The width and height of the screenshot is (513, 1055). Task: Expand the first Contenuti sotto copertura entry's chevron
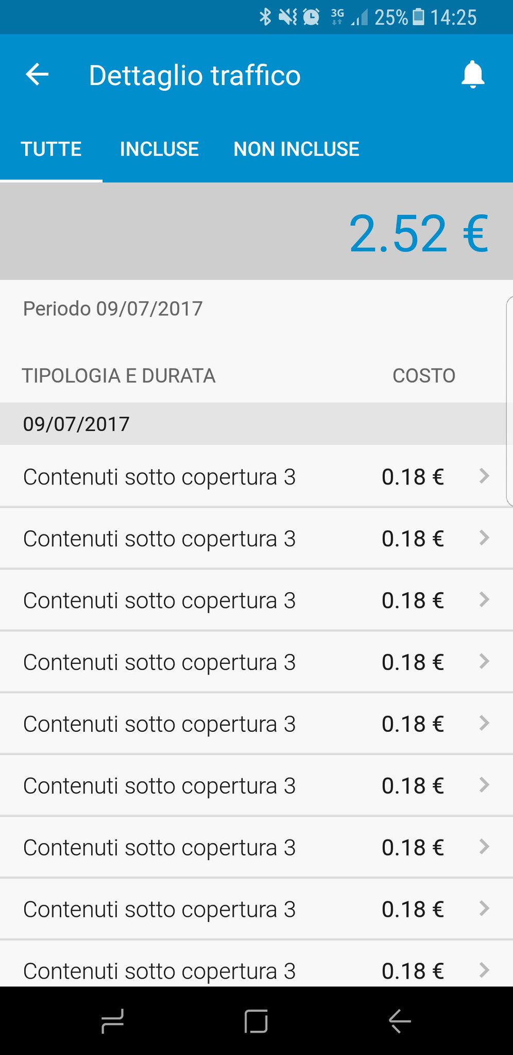point(484,476)
